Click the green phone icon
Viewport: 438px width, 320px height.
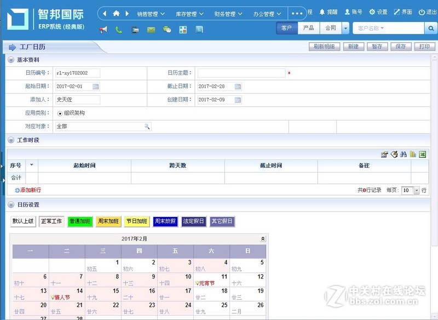pyautogui.click(x=119, y=30)
